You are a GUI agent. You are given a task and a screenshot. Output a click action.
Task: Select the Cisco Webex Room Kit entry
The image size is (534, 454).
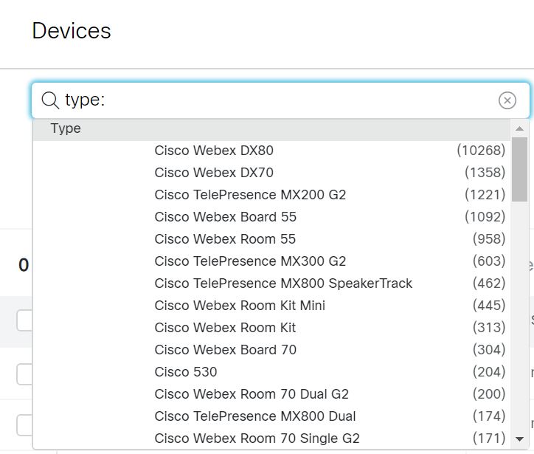click(x=271, y=328)
